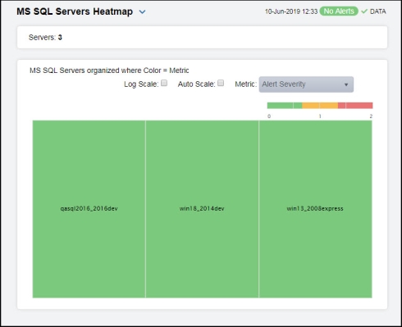Click the DATA checkmark status icon

364,11
